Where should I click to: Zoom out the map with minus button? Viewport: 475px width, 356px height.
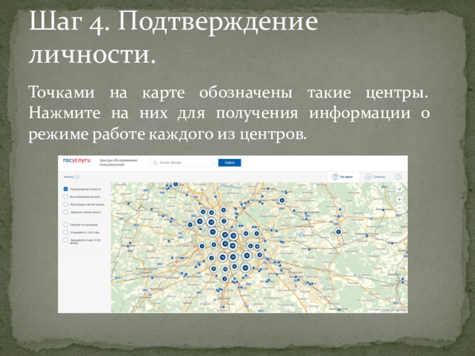coord(400,207)
